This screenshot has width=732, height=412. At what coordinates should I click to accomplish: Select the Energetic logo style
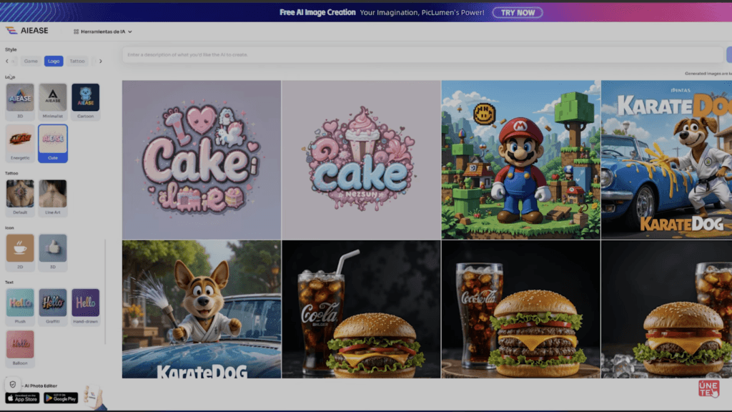[20, 139]
